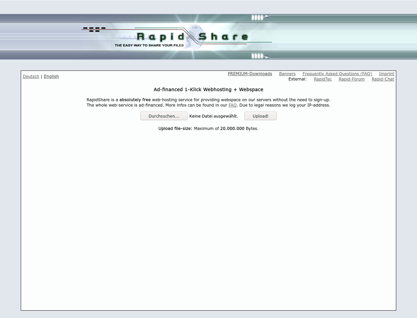Click the bold '20.000.000' size limit text

(232, 129)
